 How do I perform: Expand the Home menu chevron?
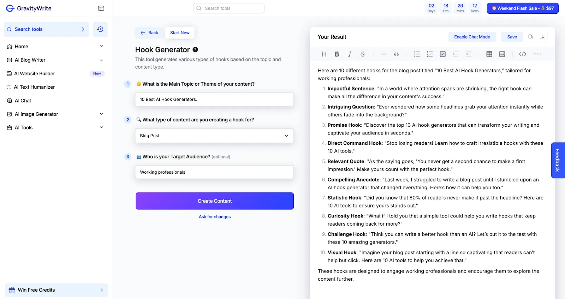[101, 46]
